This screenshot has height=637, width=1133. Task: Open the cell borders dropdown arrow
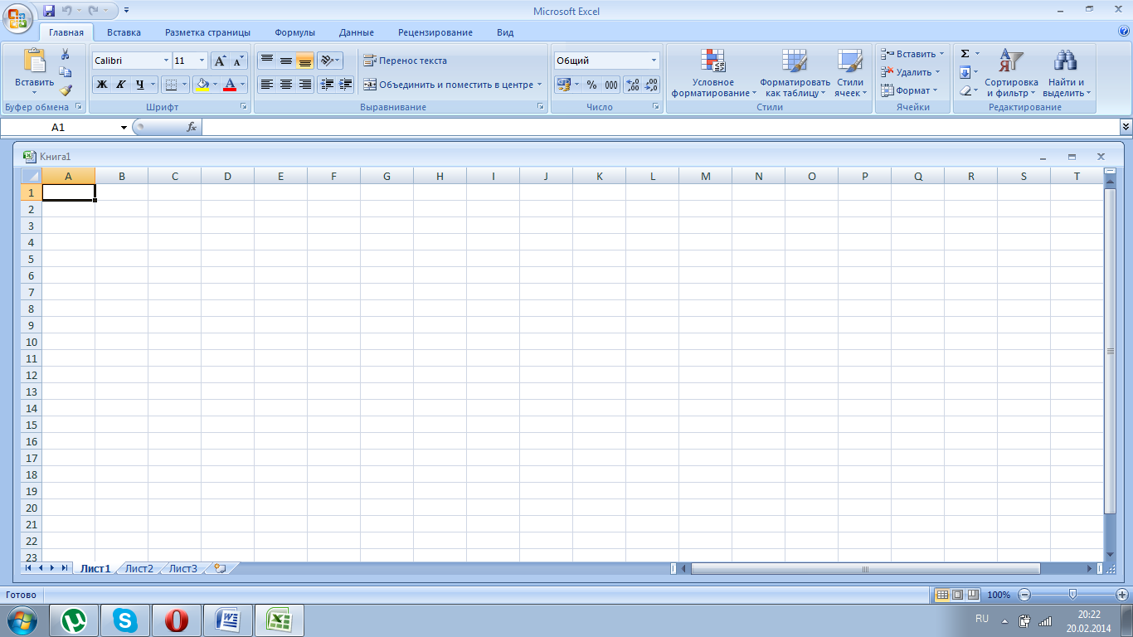(184, 85)
